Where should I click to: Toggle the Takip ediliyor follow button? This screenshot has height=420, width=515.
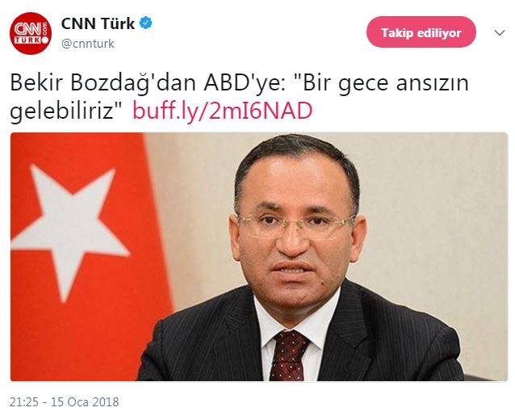421,32
